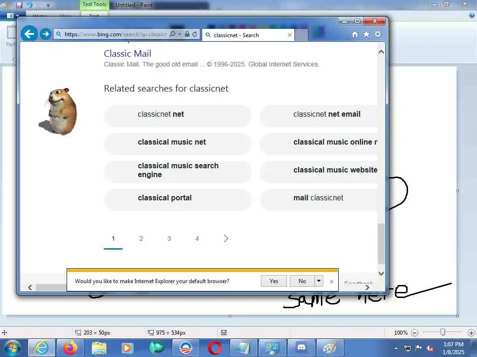Open Internet Explorer Home page icon

(x=354, y=34)
